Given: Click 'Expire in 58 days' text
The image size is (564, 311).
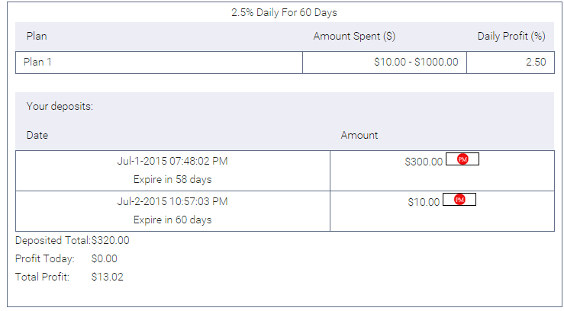Looking at the screenshot, I should click(x=172, y=180).
